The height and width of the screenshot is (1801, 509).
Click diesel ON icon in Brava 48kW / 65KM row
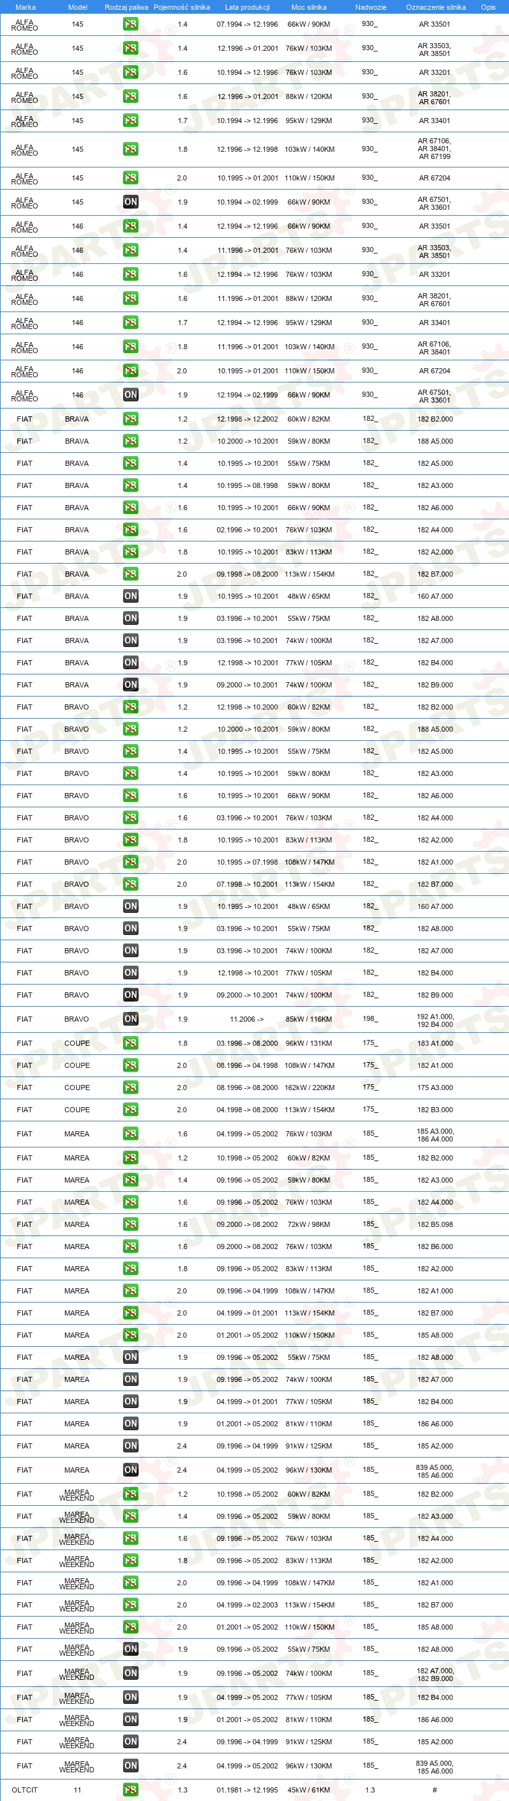pyautogui.click(x=131, y=596)
